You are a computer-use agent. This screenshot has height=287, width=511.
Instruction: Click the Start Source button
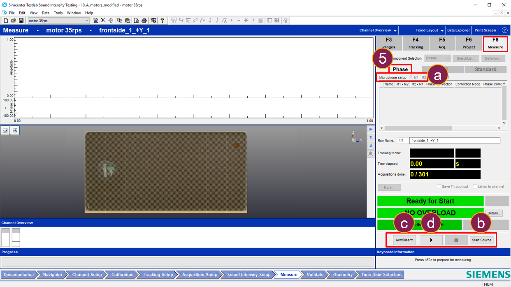(x=481, y=240)
